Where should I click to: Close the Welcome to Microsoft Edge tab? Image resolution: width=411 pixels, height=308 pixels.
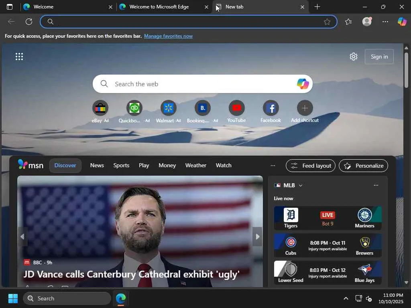coord(207,7)
